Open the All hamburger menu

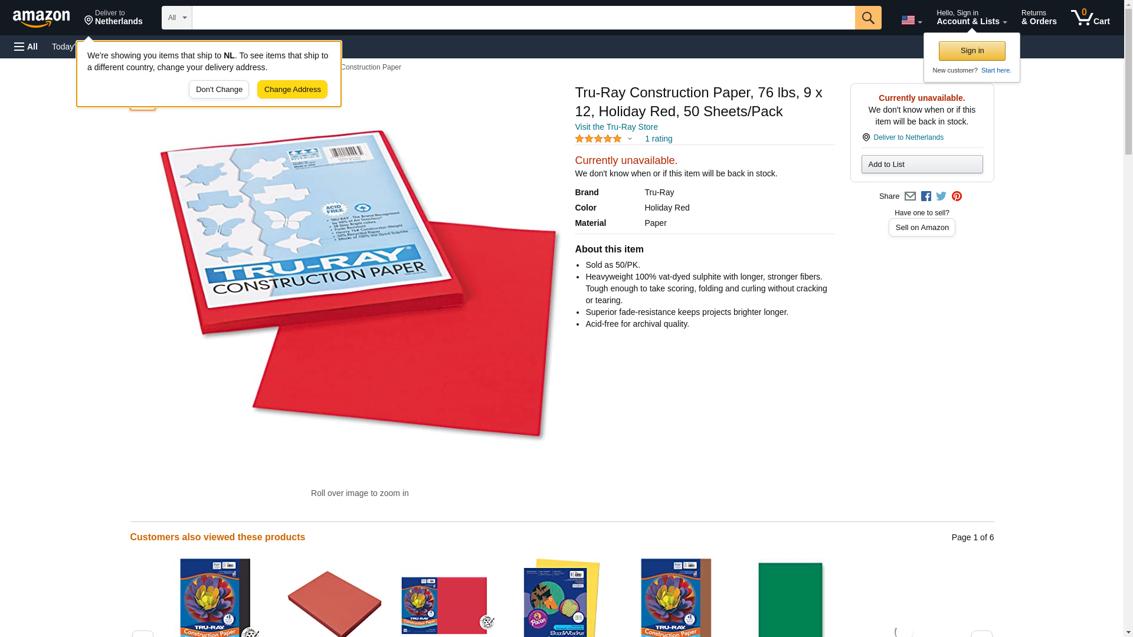point(26,47)
